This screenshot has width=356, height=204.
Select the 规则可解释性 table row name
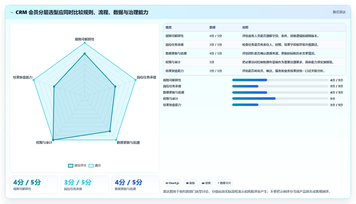tap(175, 36)
